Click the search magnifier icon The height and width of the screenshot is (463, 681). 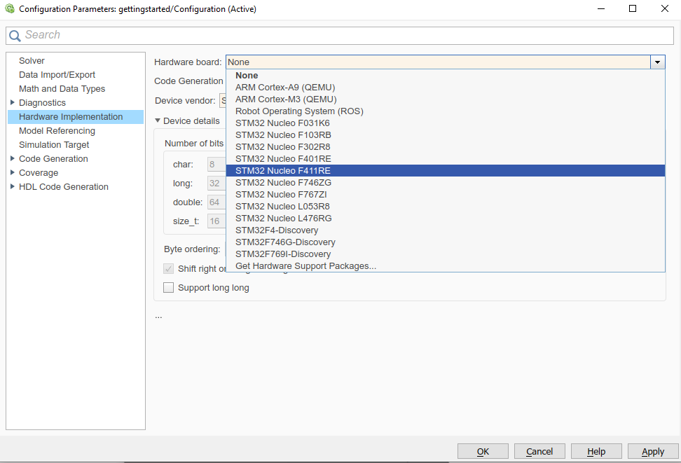point(15,36)
